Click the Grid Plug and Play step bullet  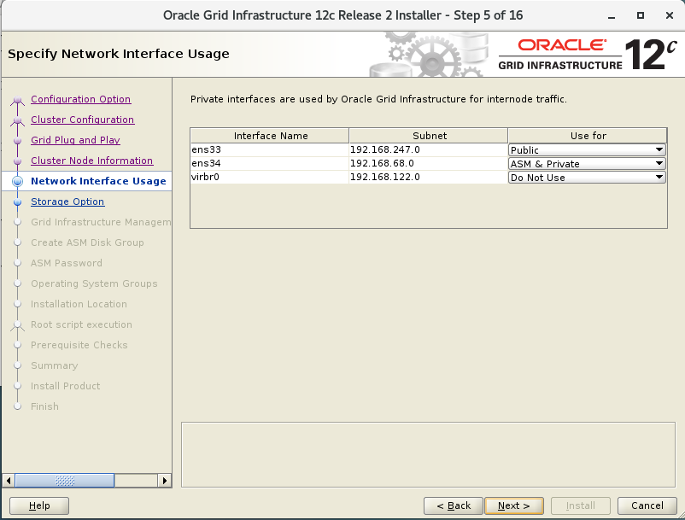pos(17,141)
